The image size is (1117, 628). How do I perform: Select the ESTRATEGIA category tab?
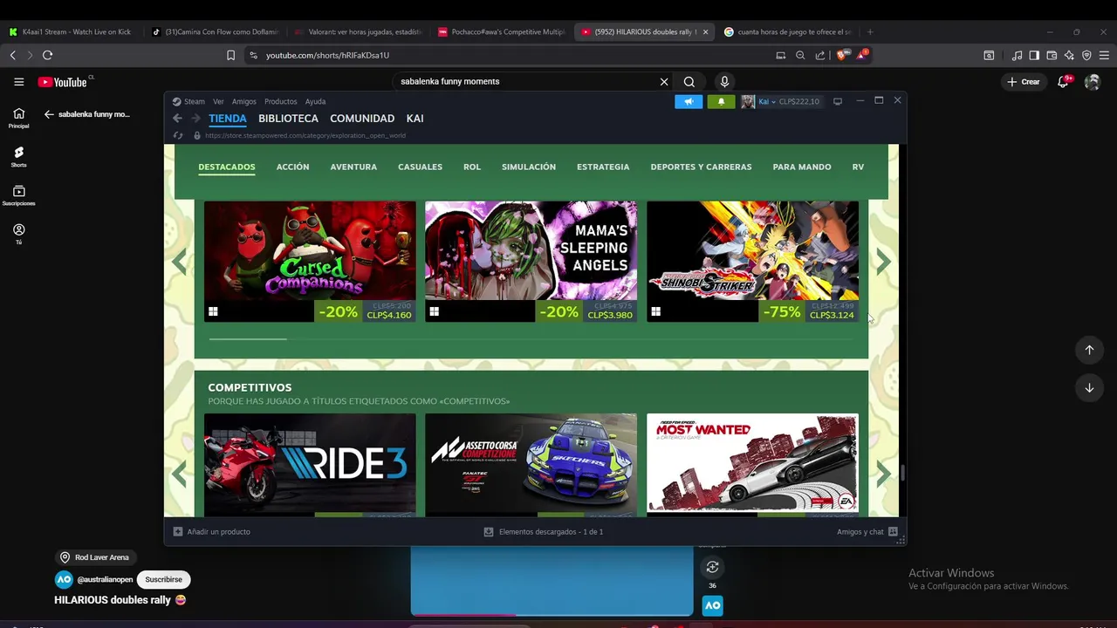[603, 167]
